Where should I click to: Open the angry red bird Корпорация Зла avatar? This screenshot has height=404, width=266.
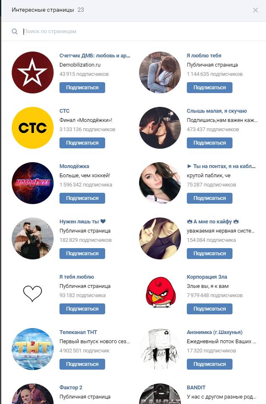point(160,294)
